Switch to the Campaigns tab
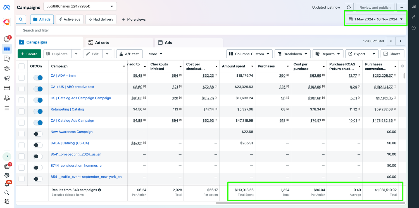Viewport: 419px width, 208px height. pos(50,42)
